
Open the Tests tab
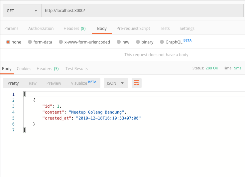click(165, 29)
